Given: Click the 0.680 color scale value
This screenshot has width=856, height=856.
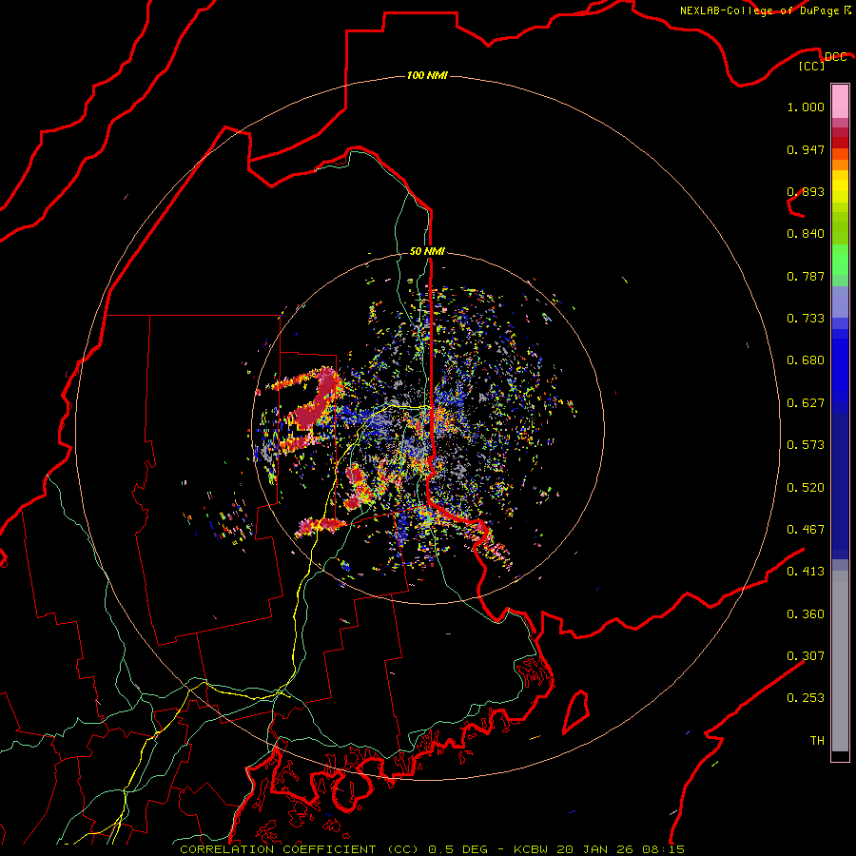Looking at the screenshot, I should point(806,360).
